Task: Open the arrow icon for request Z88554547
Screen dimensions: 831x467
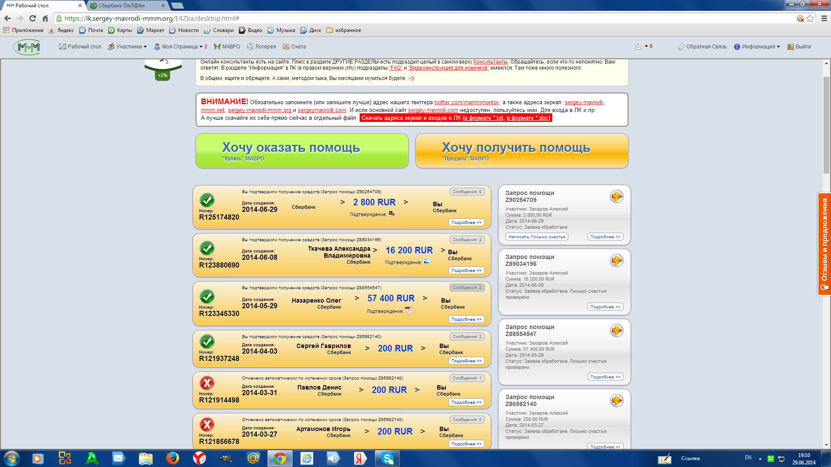Action: 616,330
